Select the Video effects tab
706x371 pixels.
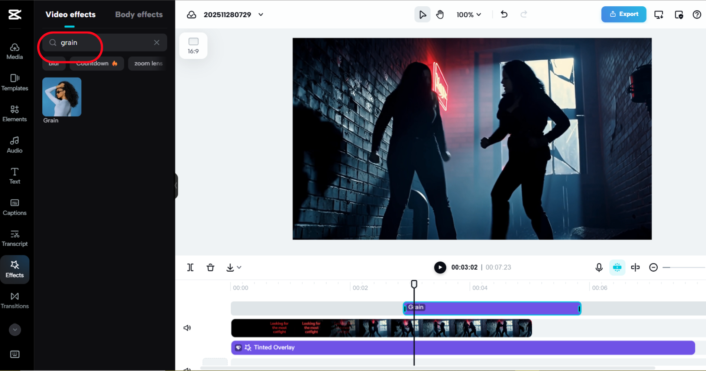(71, 14)
